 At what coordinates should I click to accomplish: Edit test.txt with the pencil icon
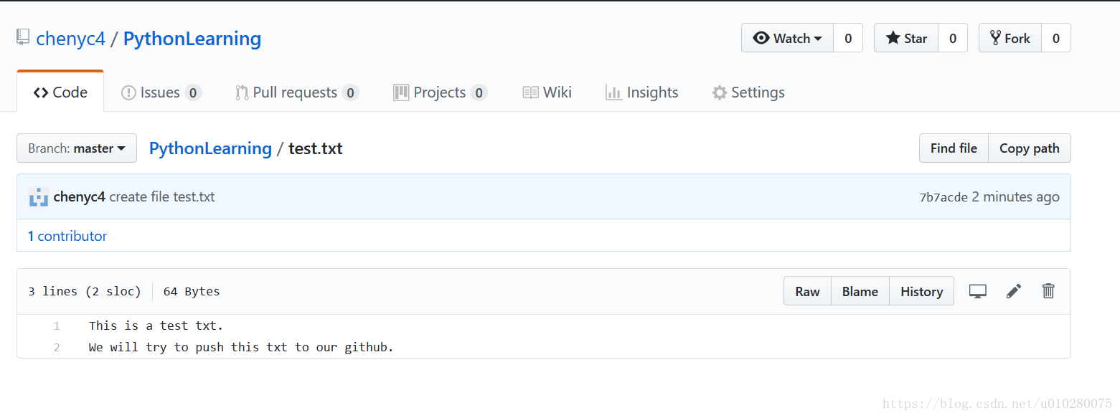[x=1013, y=291]
